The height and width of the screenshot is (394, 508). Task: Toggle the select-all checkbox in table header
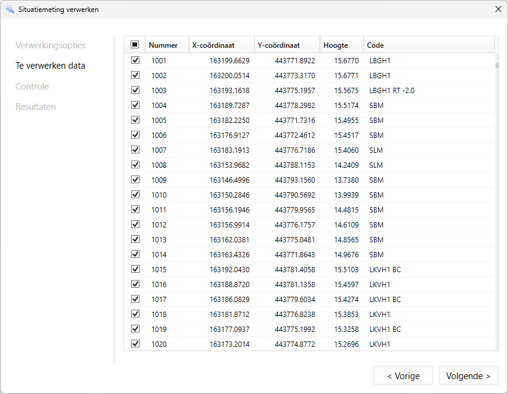point(135,45)
